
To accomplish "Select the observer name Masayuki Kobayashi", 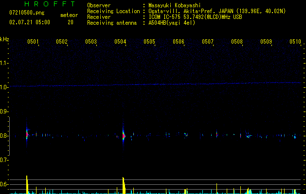I will (175, 5).
